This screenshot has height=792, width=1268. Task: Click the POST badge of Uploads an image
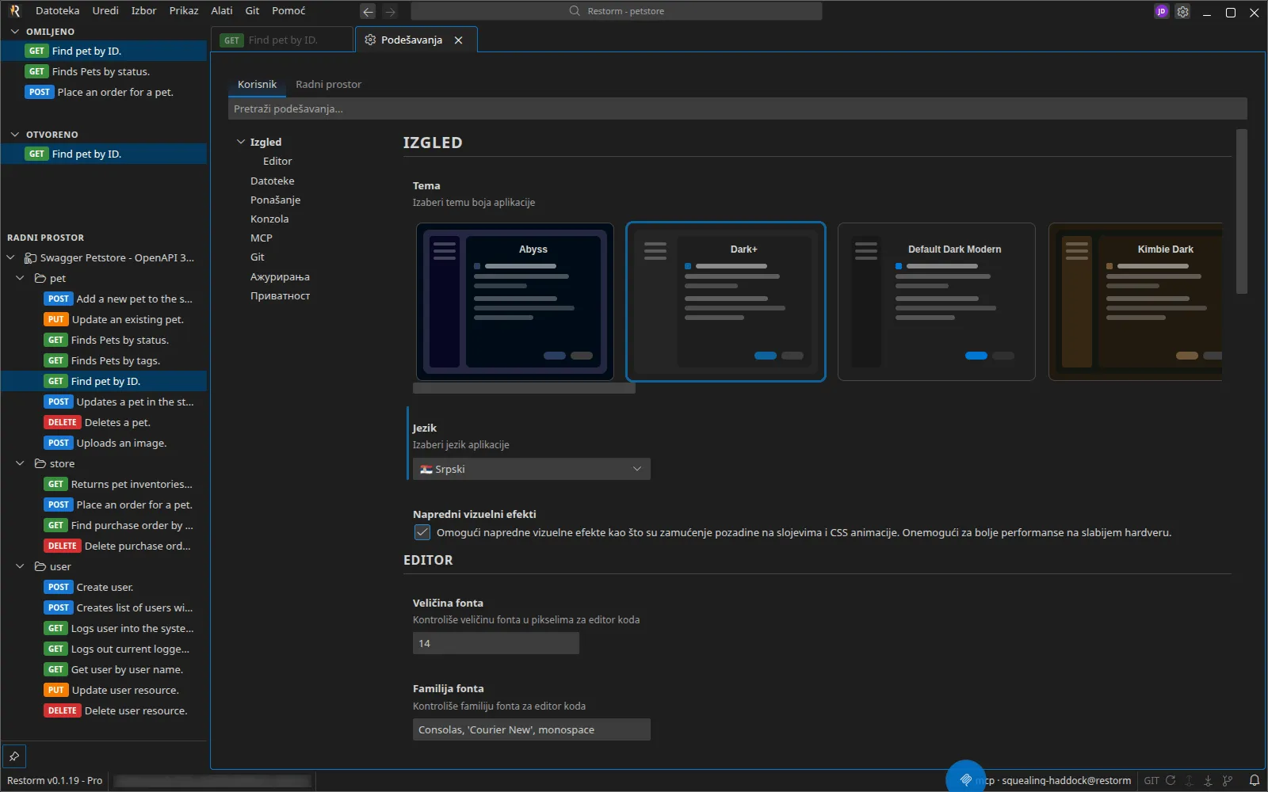click(x=59, y=443)
